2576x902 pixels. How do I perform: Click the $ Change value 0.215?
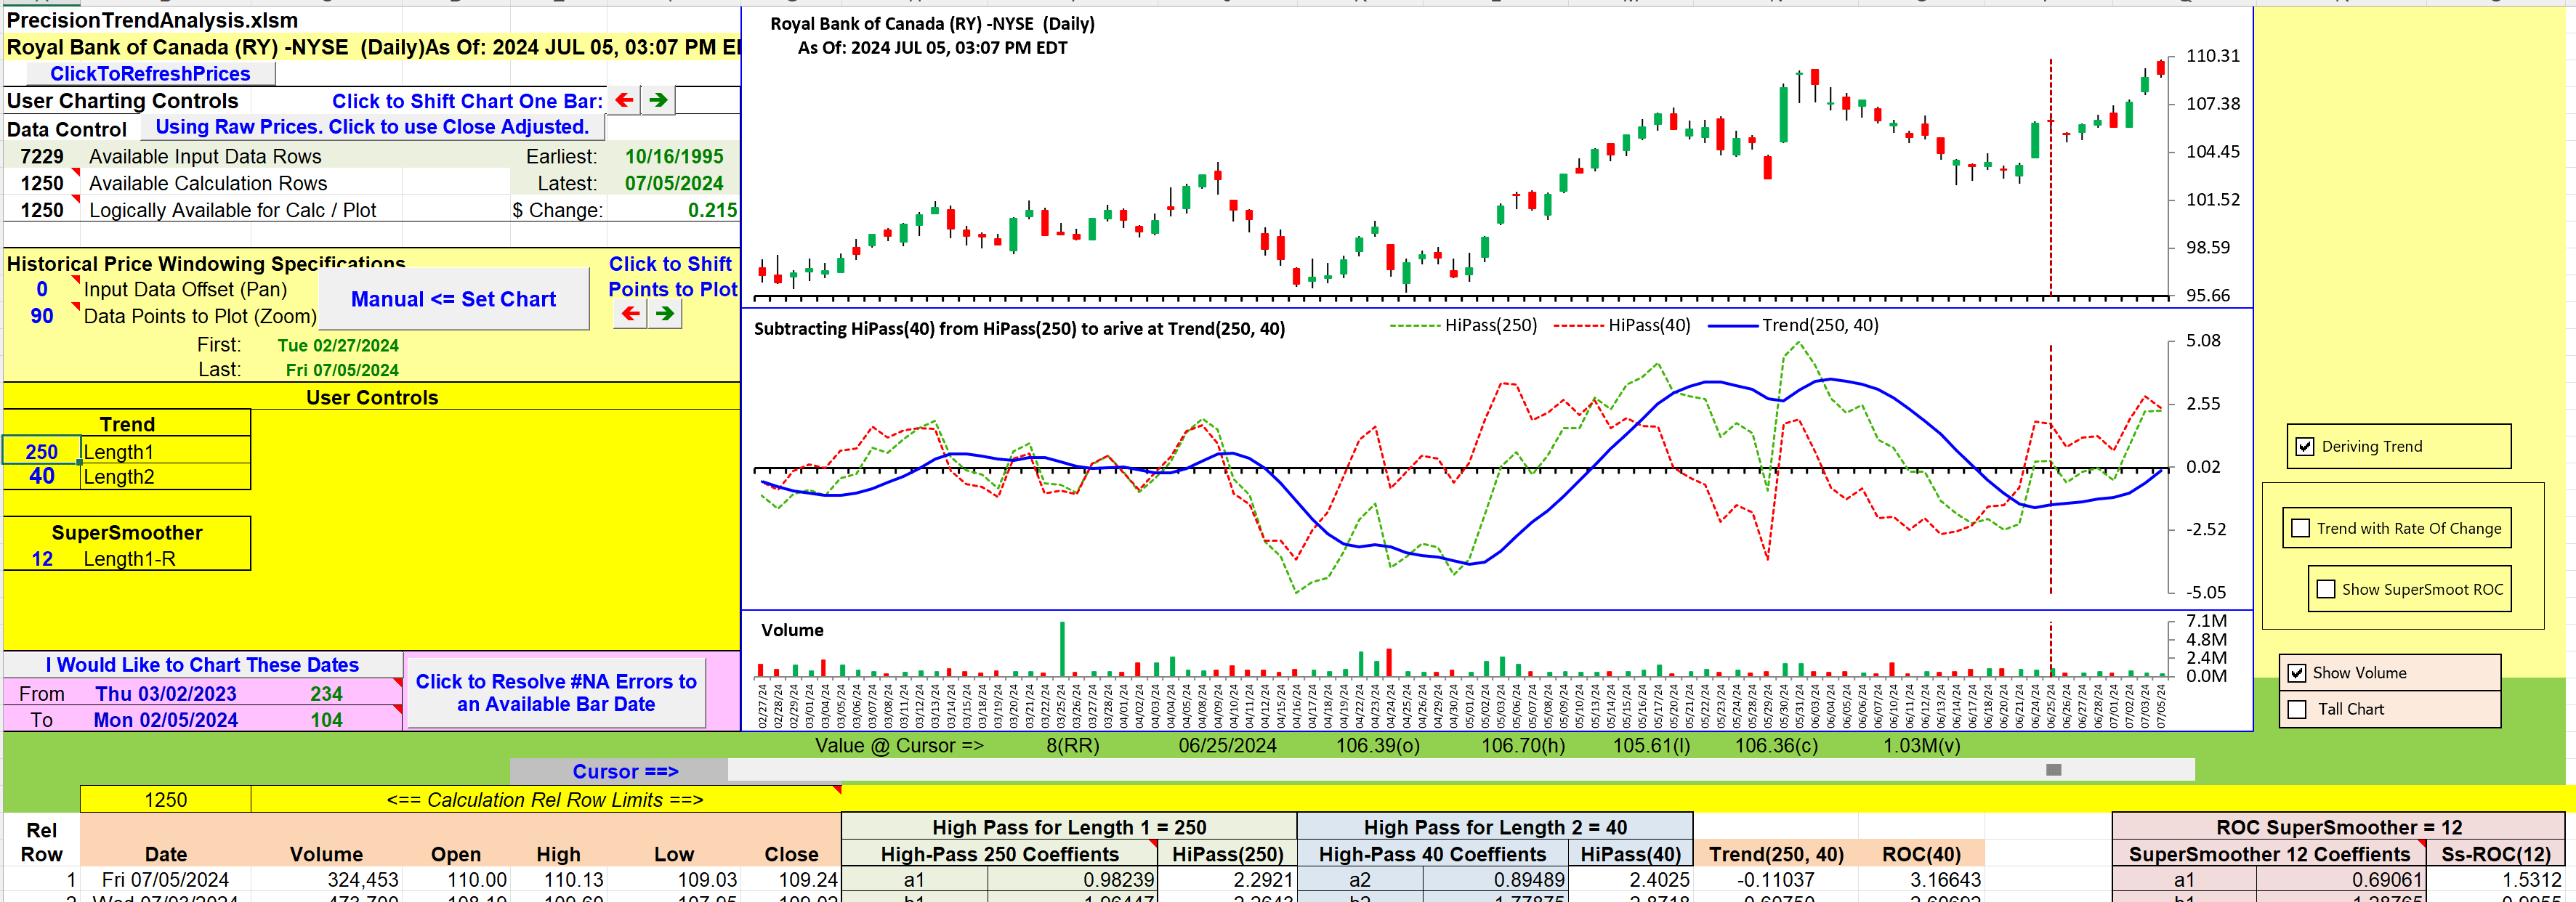click(x=712, y=211)
